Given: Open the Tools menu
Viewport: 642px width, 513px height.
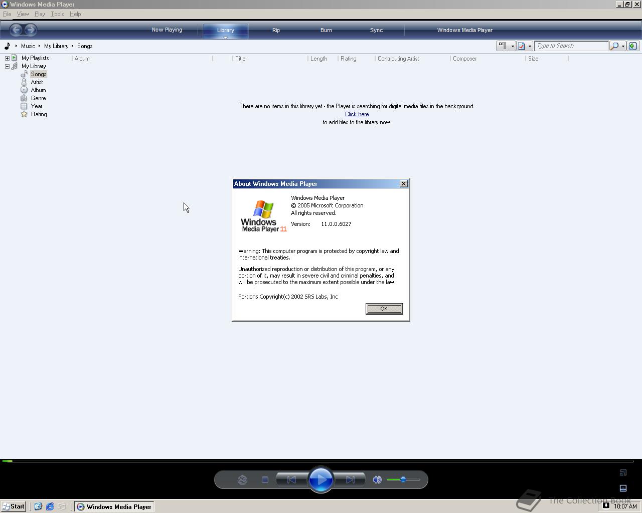Looking at the screenshot, I should point(57,14).
